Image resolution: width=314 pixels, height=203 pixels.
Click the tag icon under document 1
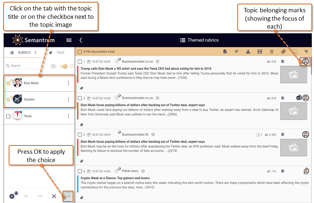(x=82, y=88)
